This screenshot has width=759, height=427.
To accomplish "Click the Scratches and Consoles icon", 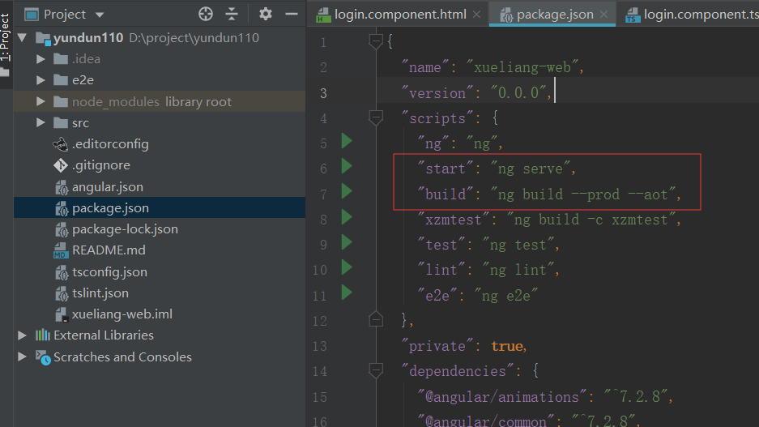I will (x=43, y=357).
